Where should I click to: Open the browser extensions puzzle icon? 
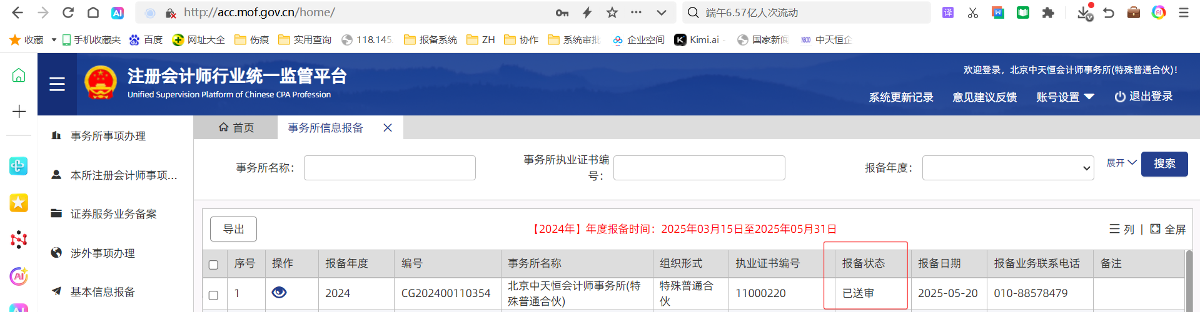click(1048, 12)
